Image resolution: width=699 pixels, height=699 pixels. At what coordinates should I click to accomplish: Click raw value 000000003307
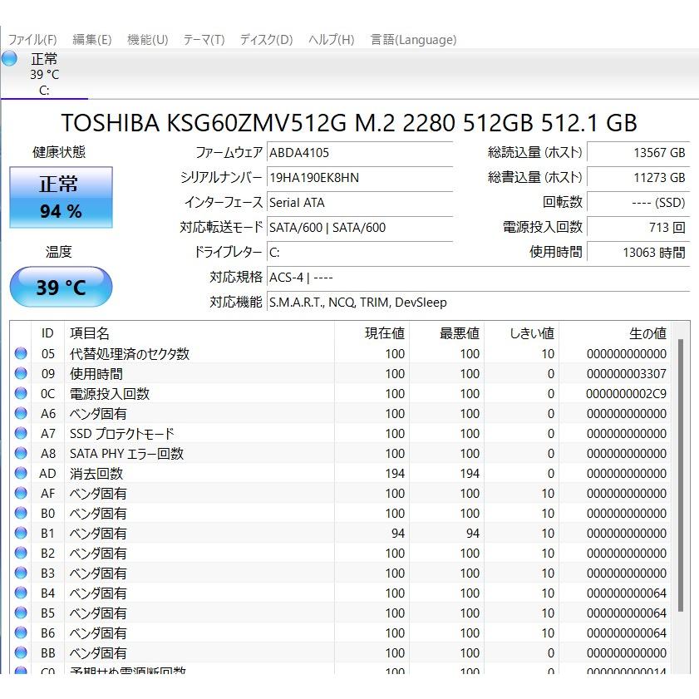pyautogui.click(x=627, y=374)
